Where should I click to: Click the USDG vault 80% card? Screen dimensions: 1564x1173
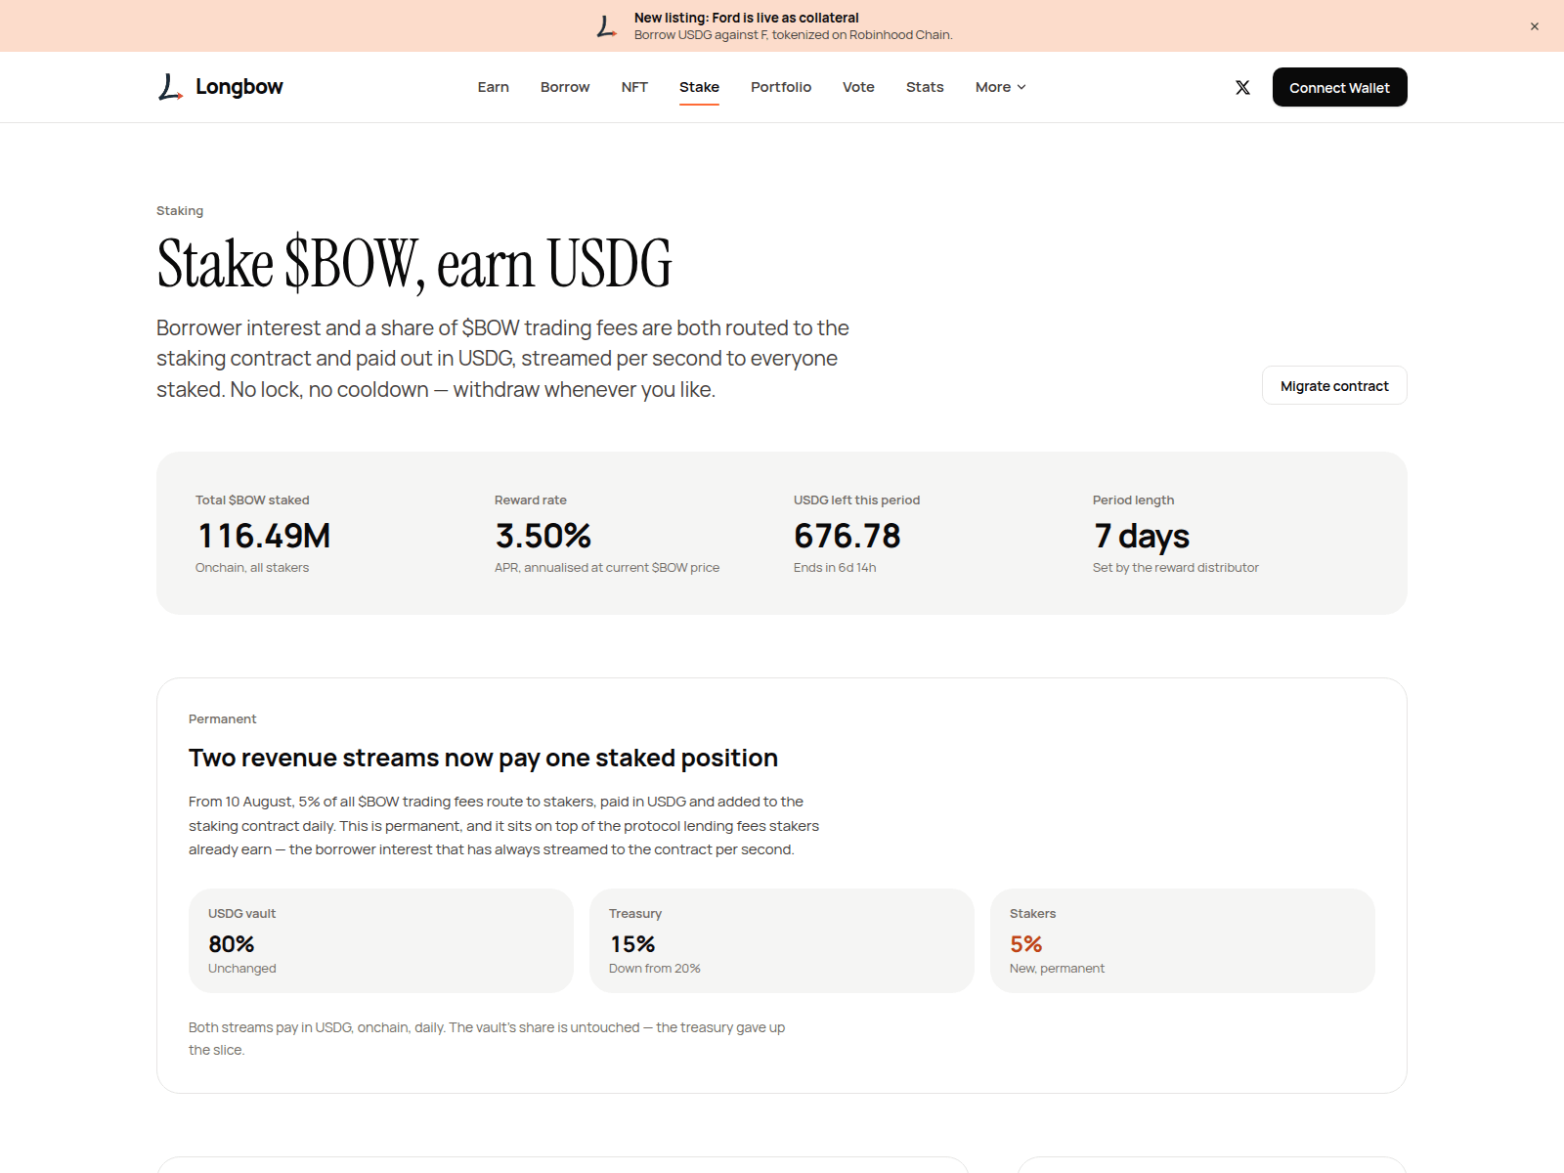click(x=381, y=940)
